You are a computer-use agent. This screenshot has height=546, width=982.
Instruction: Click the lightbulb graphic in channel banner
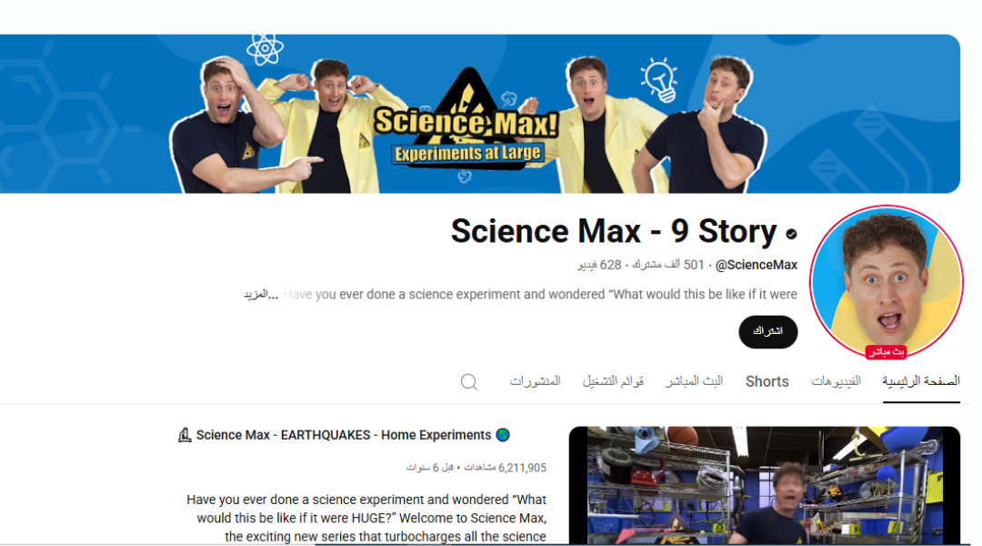click(659, 79)
